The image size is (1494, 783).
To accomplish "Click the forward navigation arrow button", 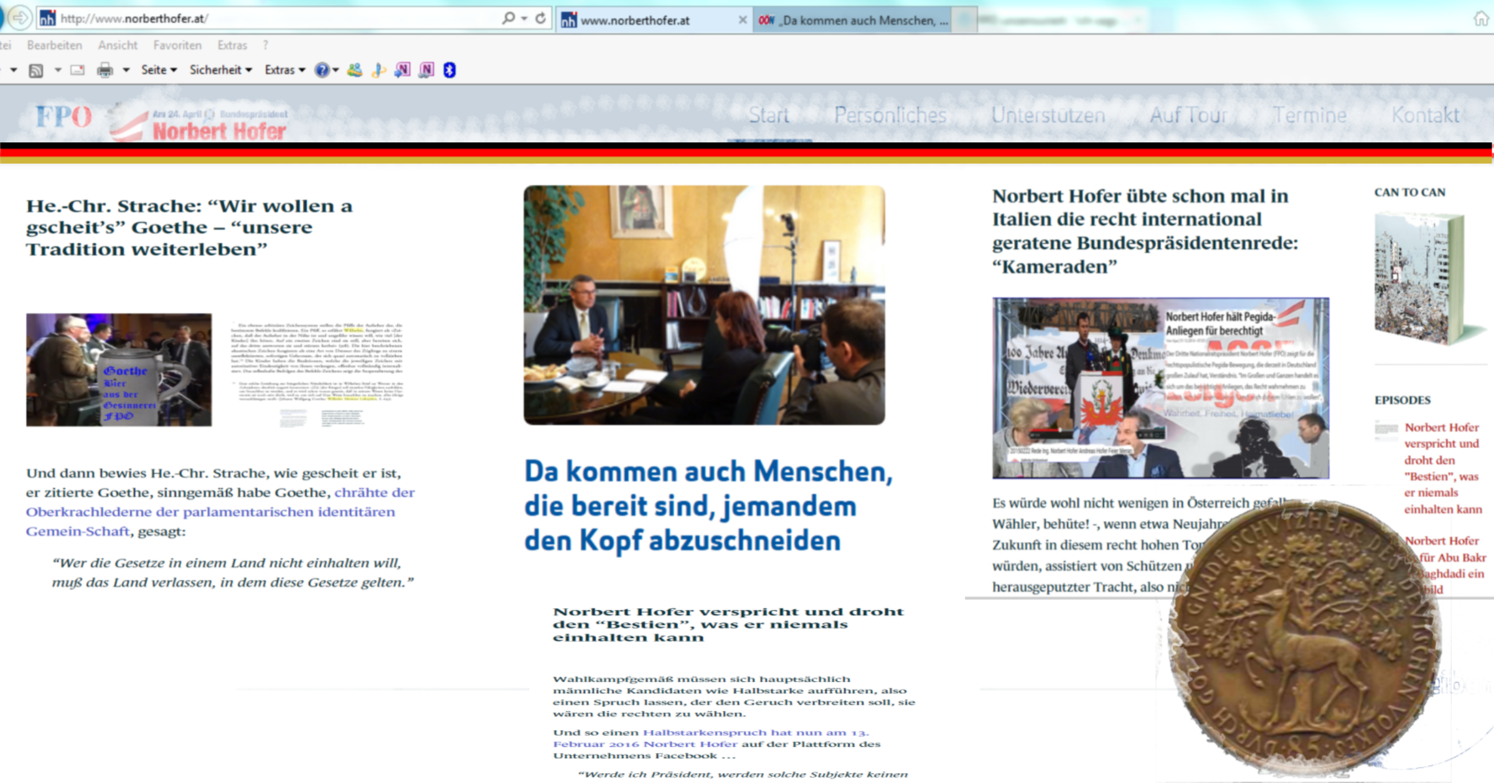I will pyautogui.click(x=21, y=18).
